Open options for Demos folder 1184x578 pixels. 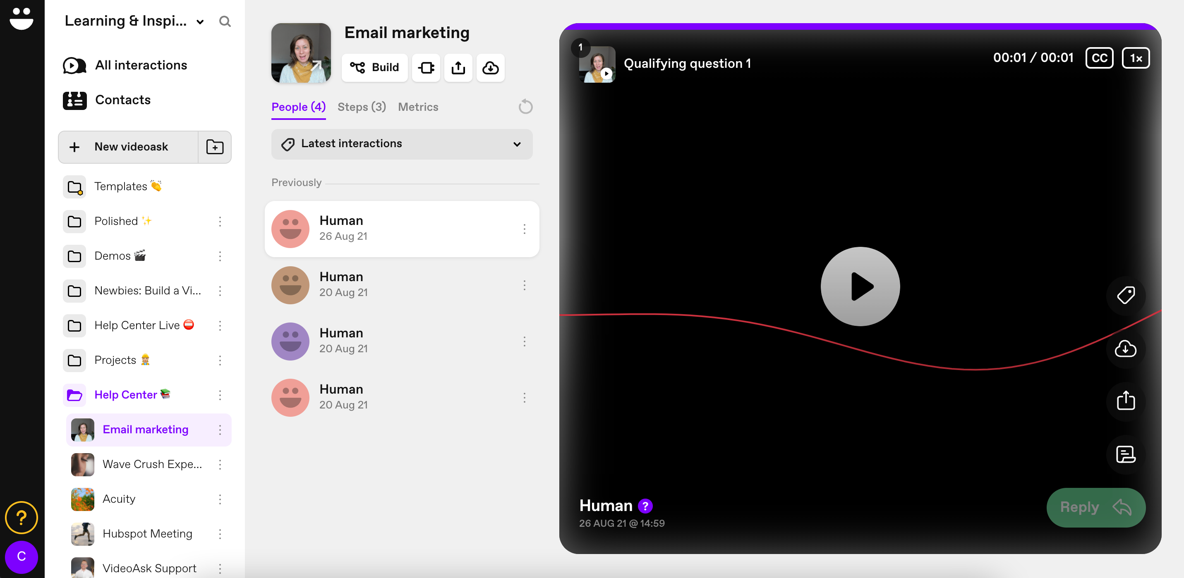point(220,256)
